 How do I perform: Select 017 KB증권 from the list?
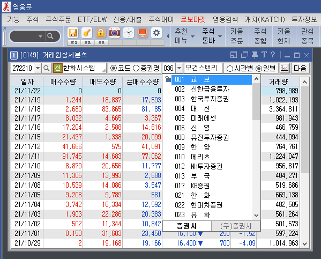(212, 186)
